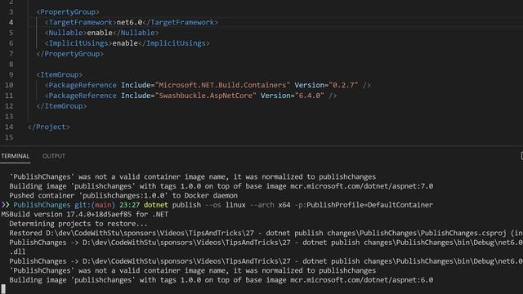Click 'MSBuild version 17.4.0+18d5aef85' terminal line
This screenshot has height=294, width=523.
(x=85, y=214)
